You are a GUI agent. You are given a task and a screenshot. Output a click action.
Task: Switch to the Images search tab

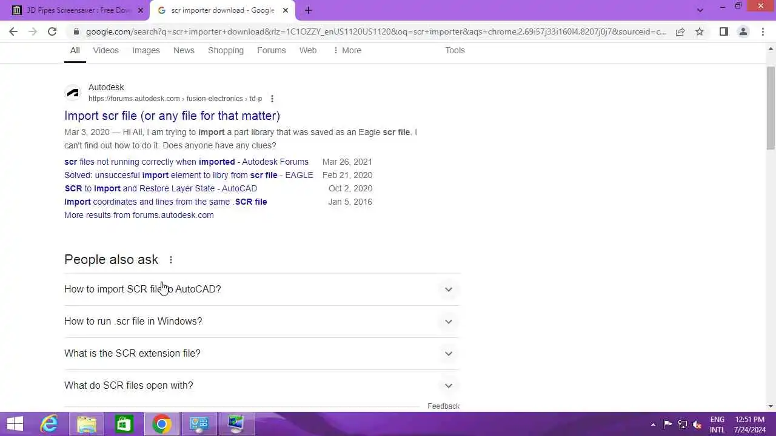(146, 51)
